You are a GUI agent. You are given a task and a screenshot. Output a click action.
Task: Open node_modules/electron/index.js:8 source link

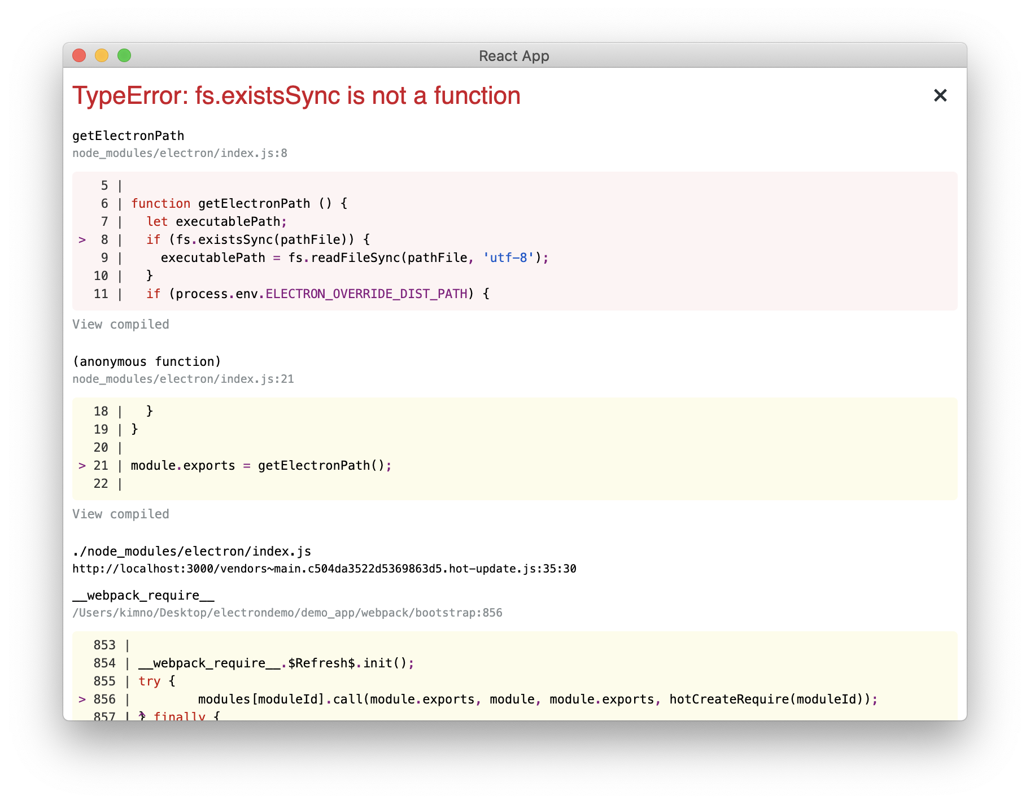coord(180,153)
